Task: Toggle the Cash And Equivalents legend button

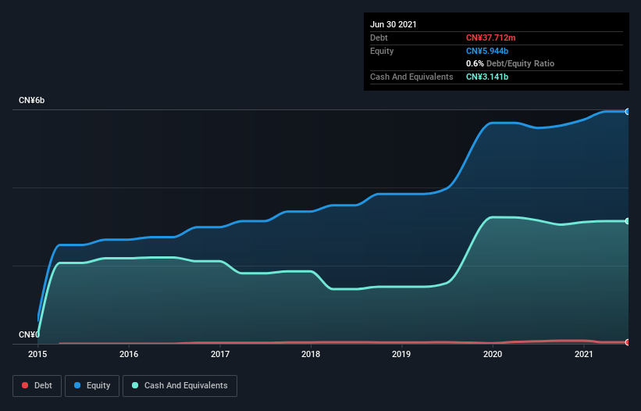Action: (180, 386)
